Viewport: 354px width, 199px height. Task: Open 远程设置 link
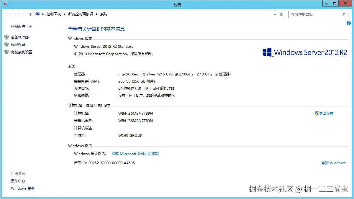18,45
